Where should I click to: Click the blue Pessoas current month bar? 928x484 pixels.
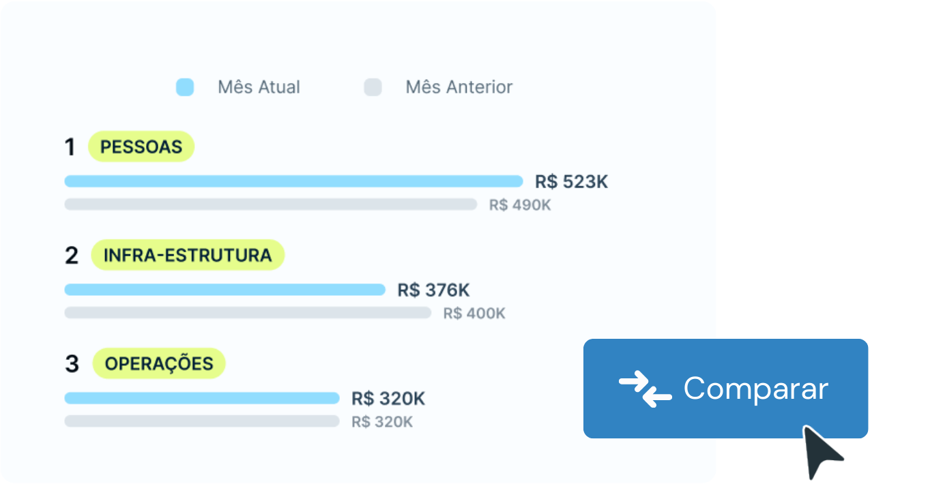pyautogui.click(x=293, y=181)
